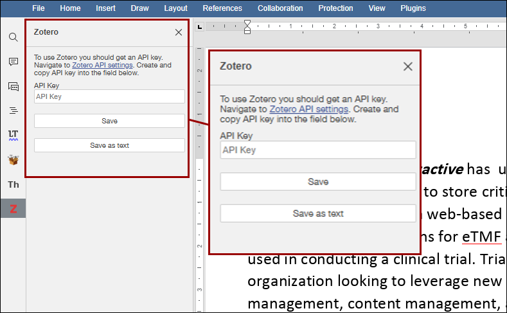Screen dimensions: 507x313
Task: Open the Search icon in left sidebar
Action: pyautogui.click(x=13, y=37)
